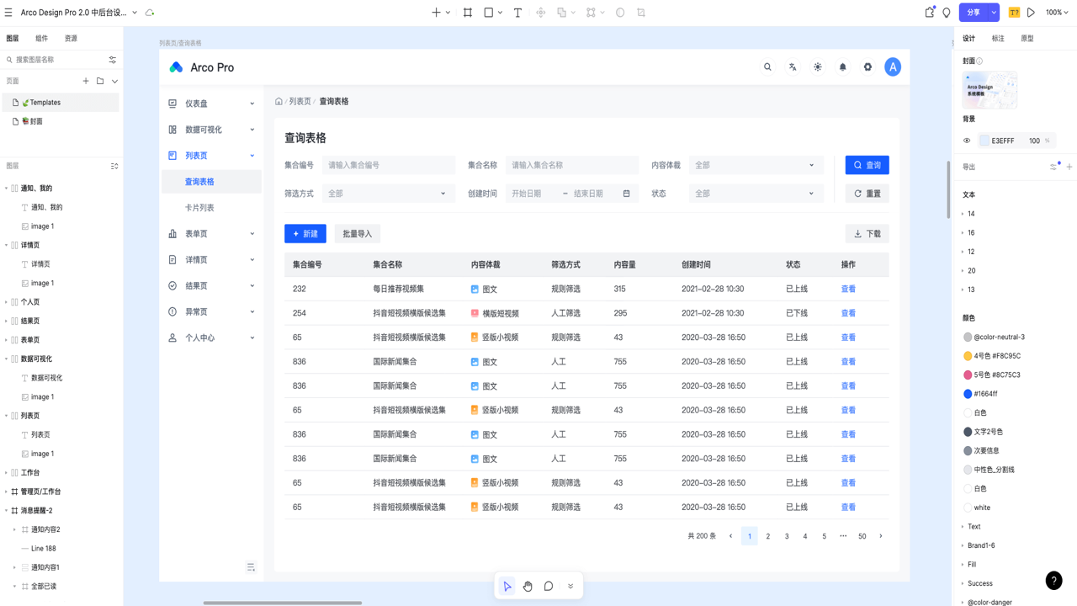Click the E3EFFF background color swatch
This screenshot has height=606, width=1077.
tap(984, 141)
